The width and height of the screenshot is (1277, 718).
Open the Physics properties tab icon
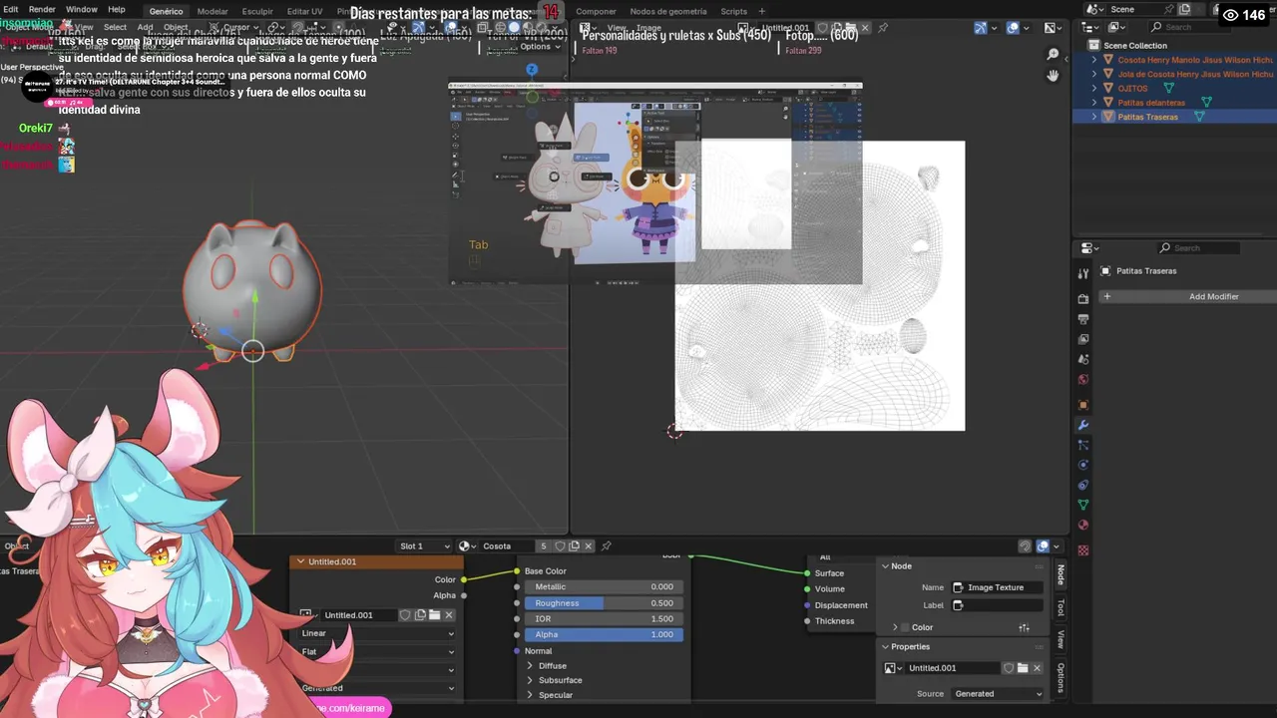(1083, 465)
